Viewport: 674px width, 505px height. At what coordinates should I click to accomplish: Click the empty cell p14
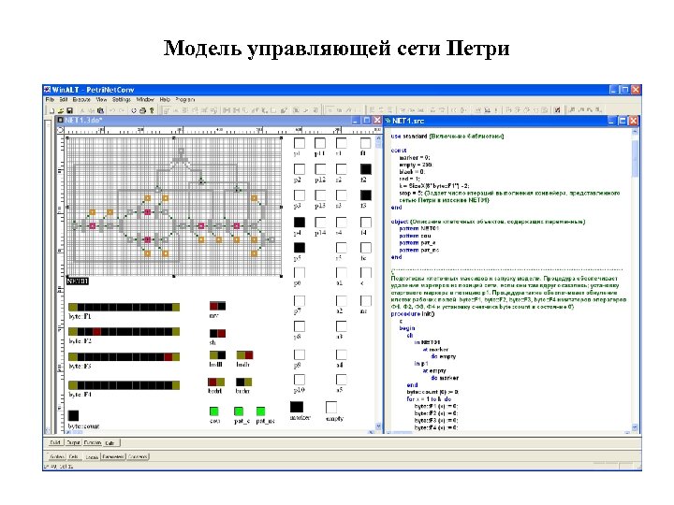pos(320,222)
